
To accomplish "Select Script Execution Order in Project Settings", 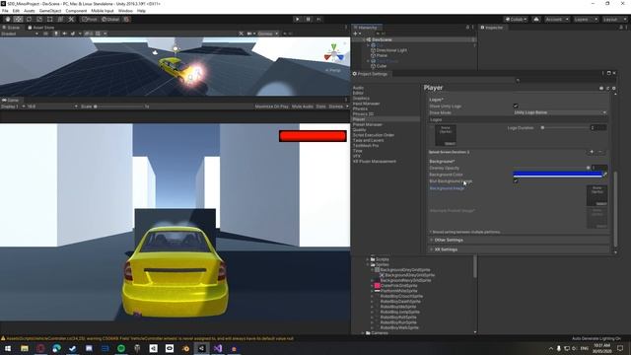I will 374,135.
